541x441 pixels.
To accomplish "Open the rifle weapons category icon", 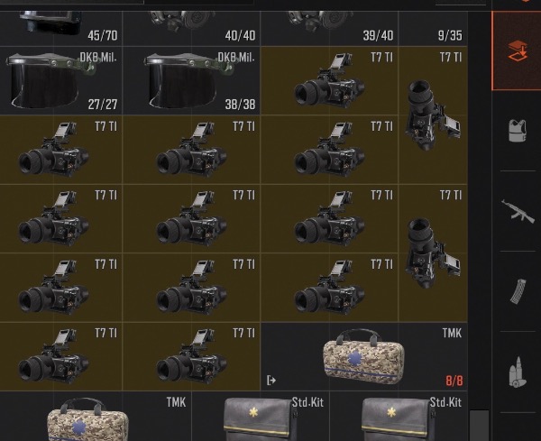I will point(518,211).
